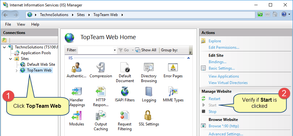Select the Sites folder in tree
The height and width of the screenshot is (136, 293).
[x=25, y=59]
